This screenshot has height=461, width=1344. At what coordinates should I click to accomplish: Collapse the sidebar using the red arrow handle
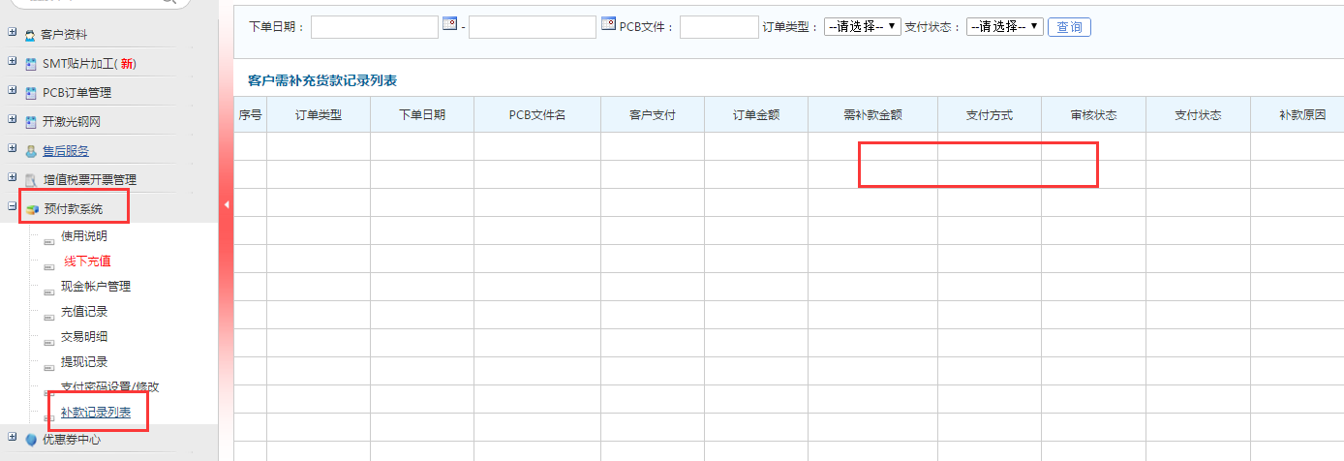[x=226, y=205]
